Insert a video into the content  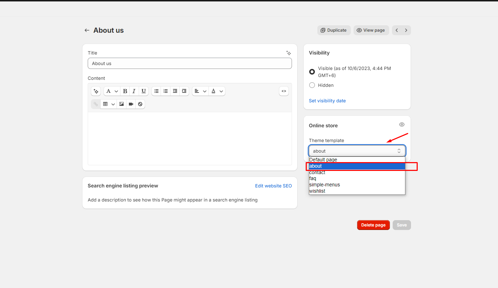(131, 104)
